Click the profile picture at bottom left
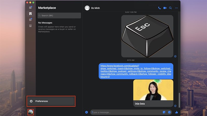The width and height of the screenshot is (207, 116). point(31,112)
